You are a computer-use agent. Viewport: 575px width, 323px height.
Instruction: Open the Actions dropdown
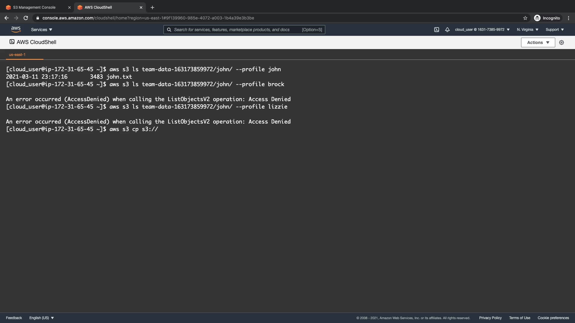pyautogui.click(x=538, y=42)
